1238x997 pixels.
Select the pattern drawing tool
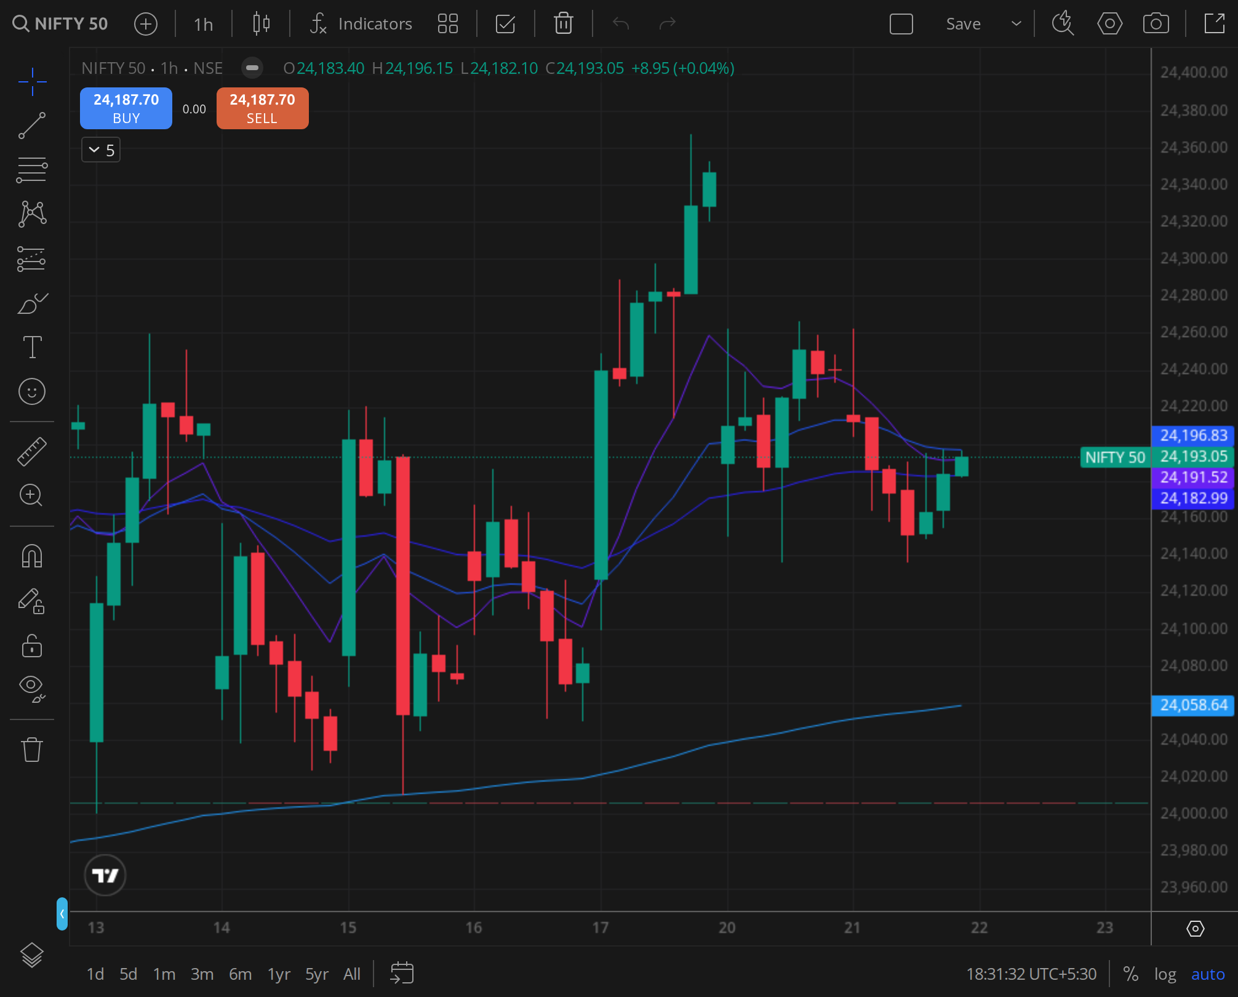coord(32,214)
